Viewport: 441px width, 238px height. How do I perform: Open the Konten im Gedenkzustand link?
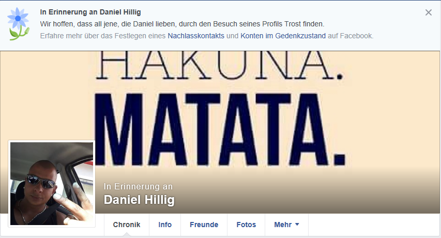pos(283,36)
